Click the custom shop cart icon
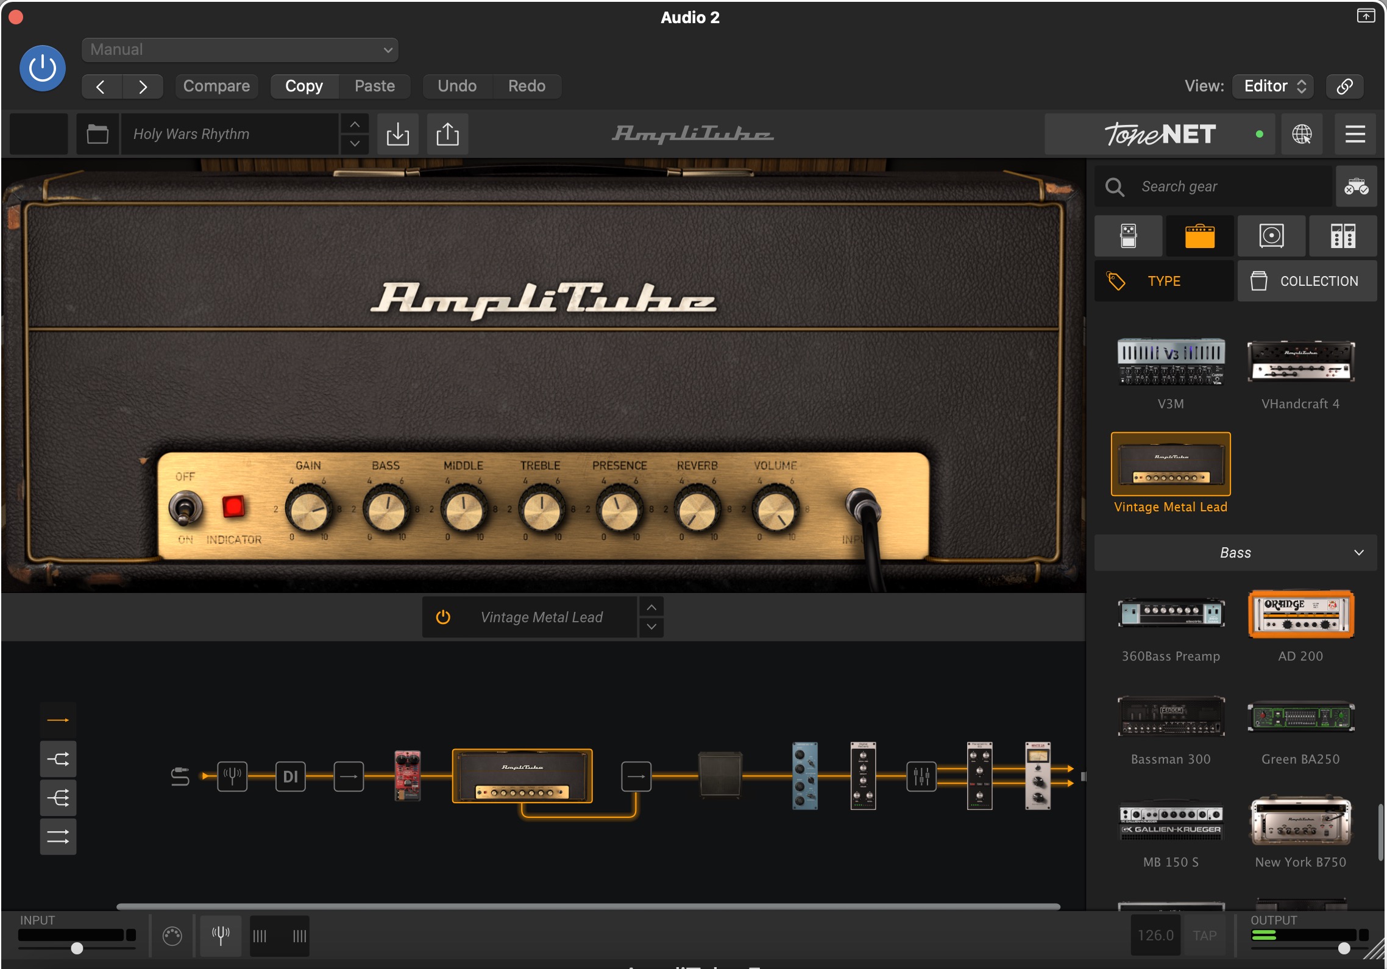The width and height of the screenshot is (1387, 969). 1356,186
